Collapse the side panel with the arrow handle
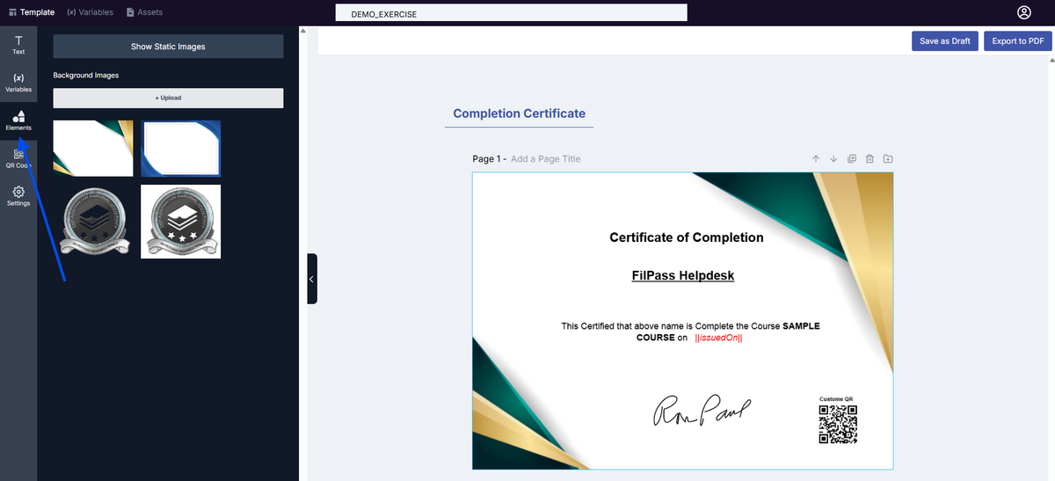 click(311, 279)
